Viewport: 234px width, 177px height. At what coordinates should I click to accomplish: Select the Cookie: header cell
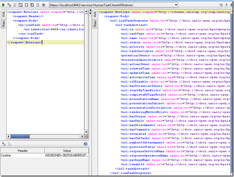coord(22,155)
